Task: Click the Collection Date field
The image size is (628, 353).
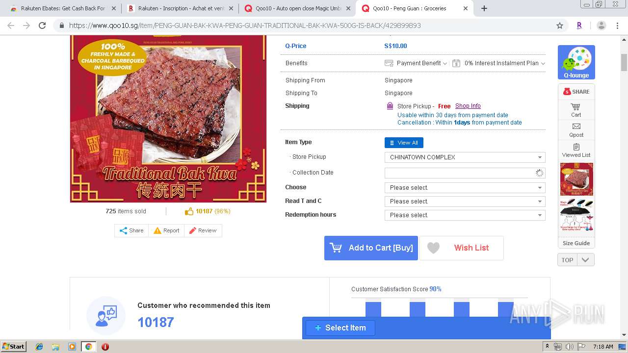Action: click(x=465, y=173)
